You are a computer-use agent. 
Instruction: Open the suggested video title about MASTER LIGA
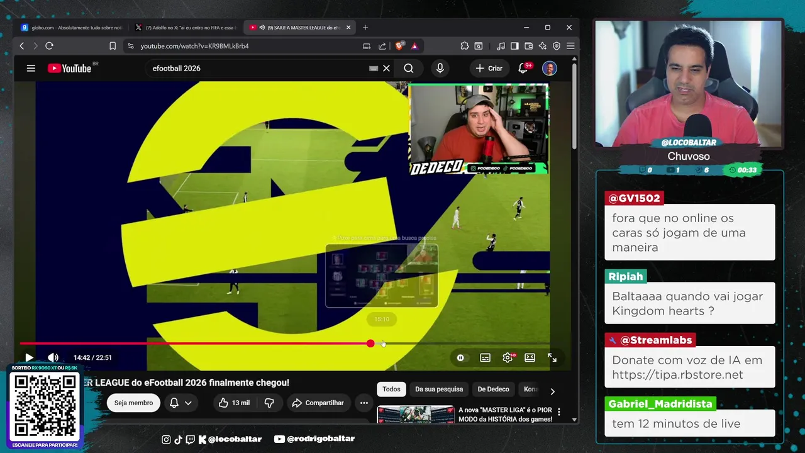click(x=505, y=414)
